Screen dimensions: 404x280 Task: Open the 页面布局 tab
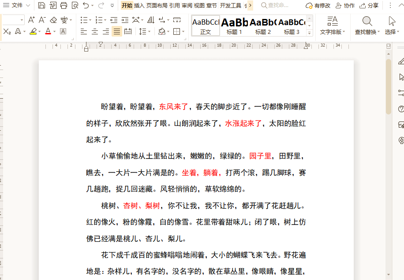tap(157, 6)
